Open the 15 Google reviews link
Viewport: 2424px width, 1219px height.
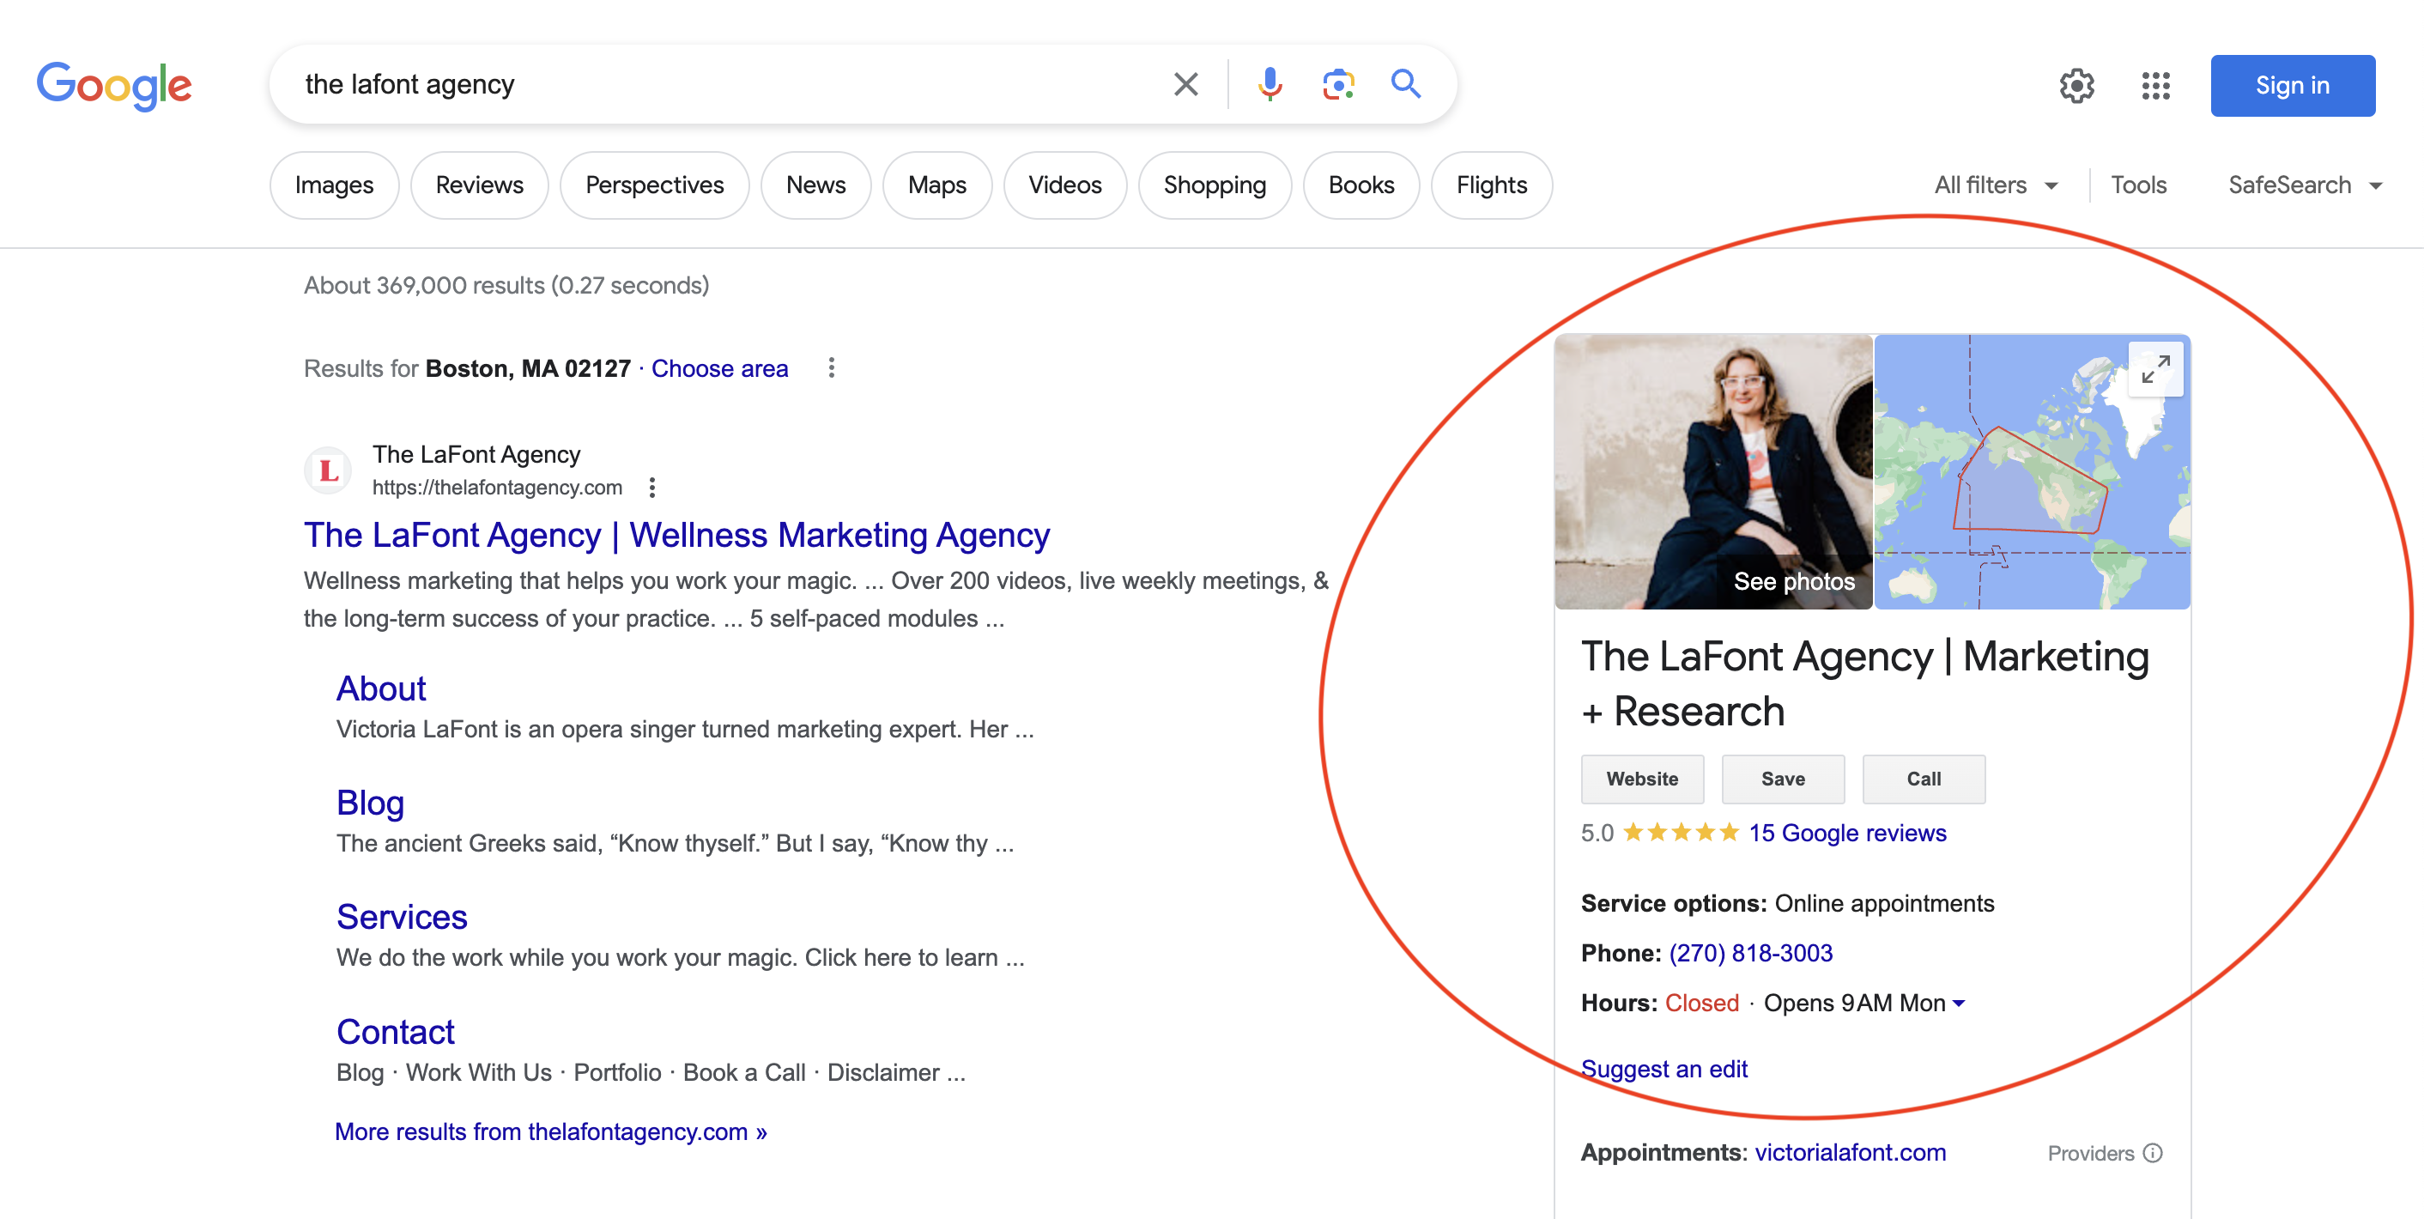pyautogui.click(x=1846, y=833)
